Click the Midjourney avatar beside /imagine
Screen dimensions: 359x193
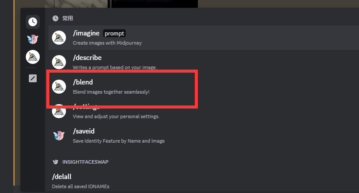[59, 38]
